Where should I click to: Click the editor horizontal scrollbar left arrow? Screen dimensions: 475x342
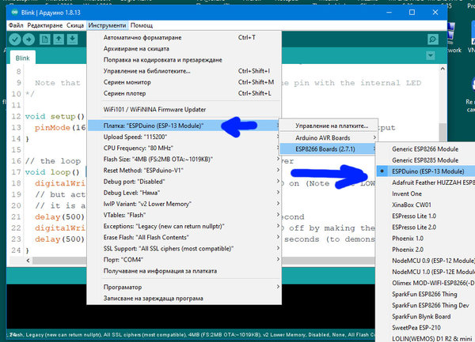(x=28, y=261)
